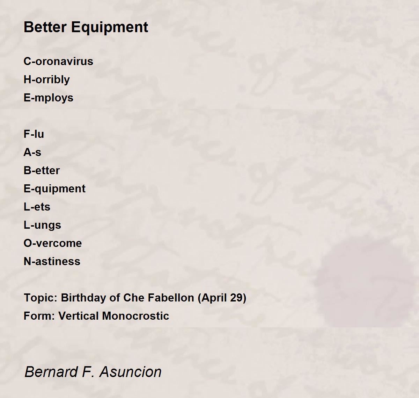Click the word "Equipment" in the title
This screenshot has height=398, width=419.
coord(110,27)
